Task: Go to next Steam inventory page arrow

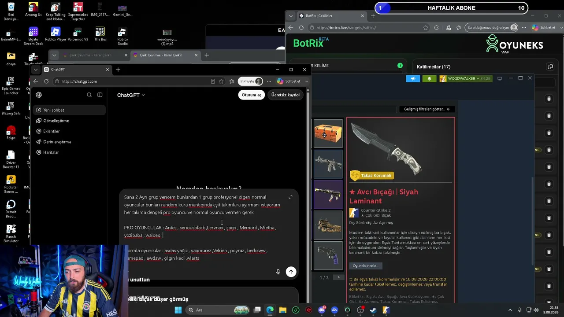Action: (338, 277)
